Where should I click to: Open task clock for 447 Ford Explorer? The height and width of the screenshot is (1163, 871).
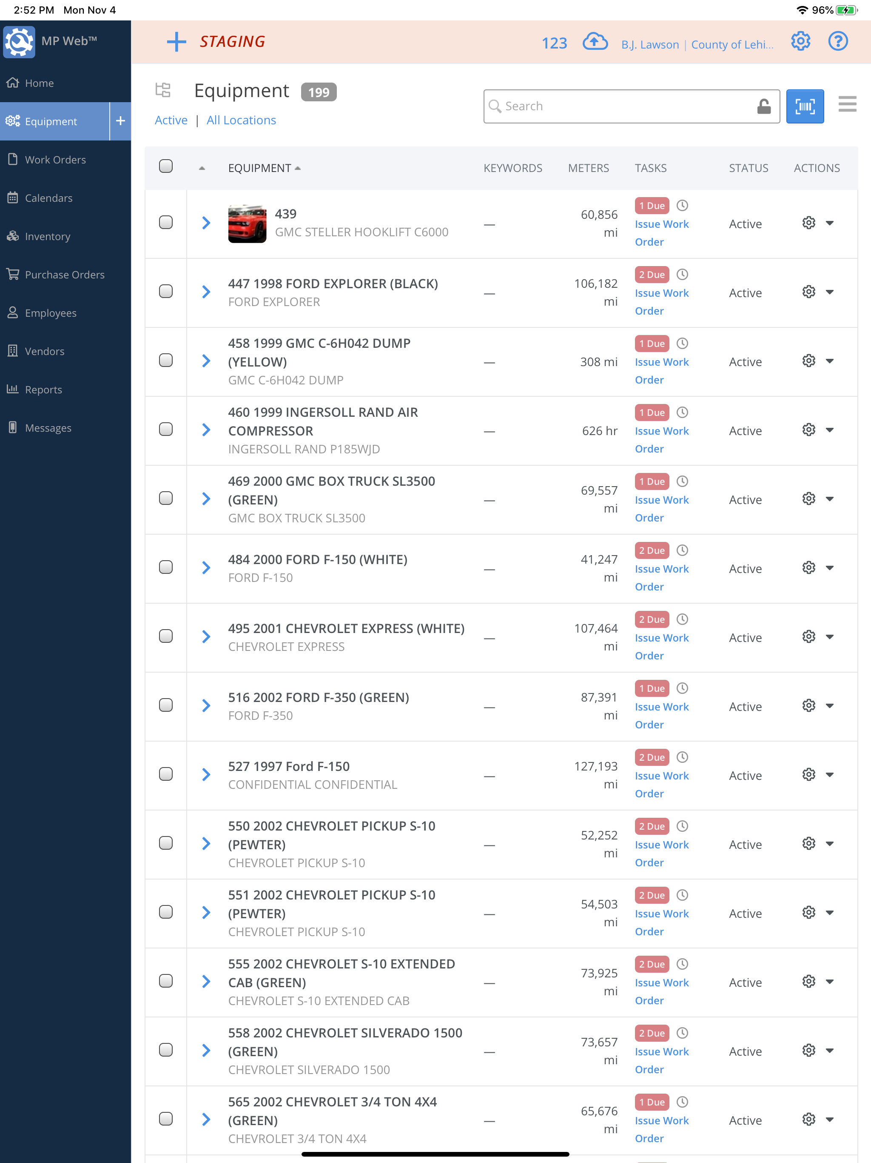[x=682, y=275]
